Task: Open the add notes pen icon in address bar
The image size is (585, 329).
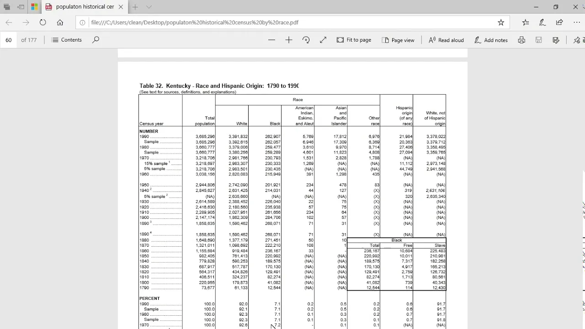Action: coord(542,22)
